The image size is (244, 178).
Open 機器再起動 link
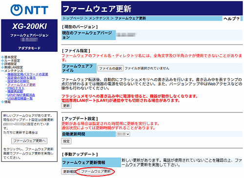15,91
